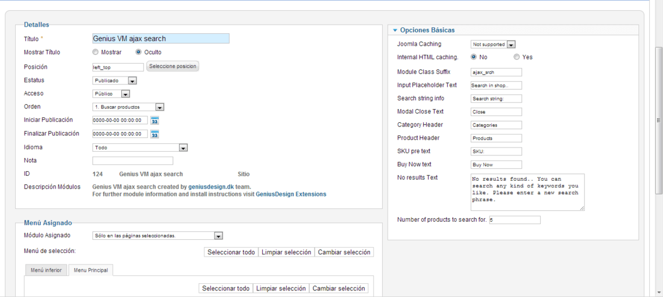
Task: Focus Number of products to search field
Action: (515, 220)
